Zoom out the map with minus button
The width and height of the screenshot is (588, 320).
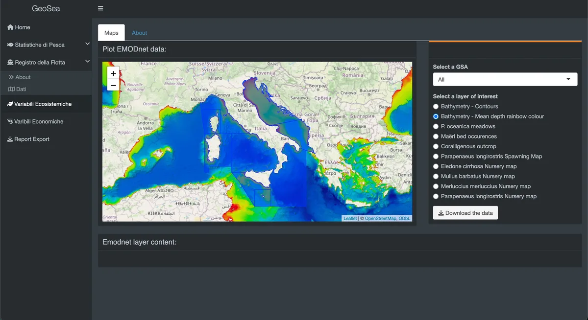coord(113,85)
